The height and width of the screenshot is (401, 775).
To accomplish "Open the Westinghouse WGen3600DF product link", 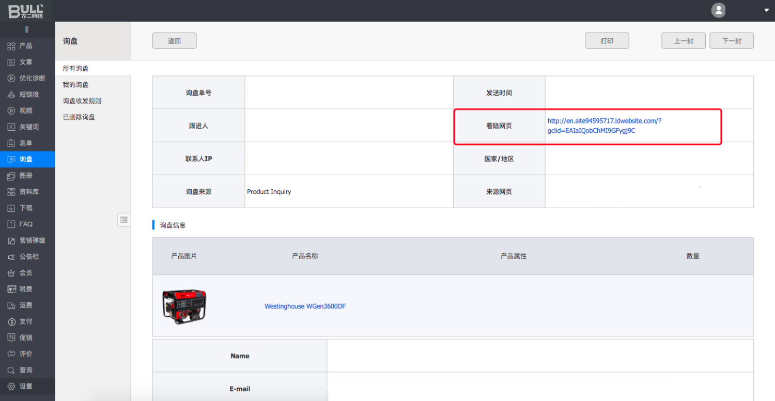I will pyautogui.click(x=305, y=306).
